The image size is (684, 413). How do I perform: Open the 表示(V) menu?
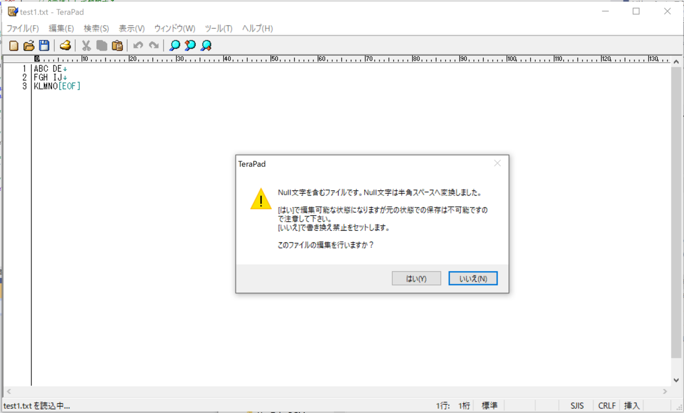click(132, 28)
